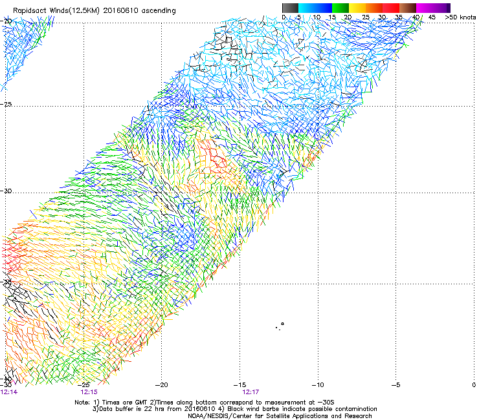
Task: Click the "30" label under the color bar
Action: [x=382, y=17]
